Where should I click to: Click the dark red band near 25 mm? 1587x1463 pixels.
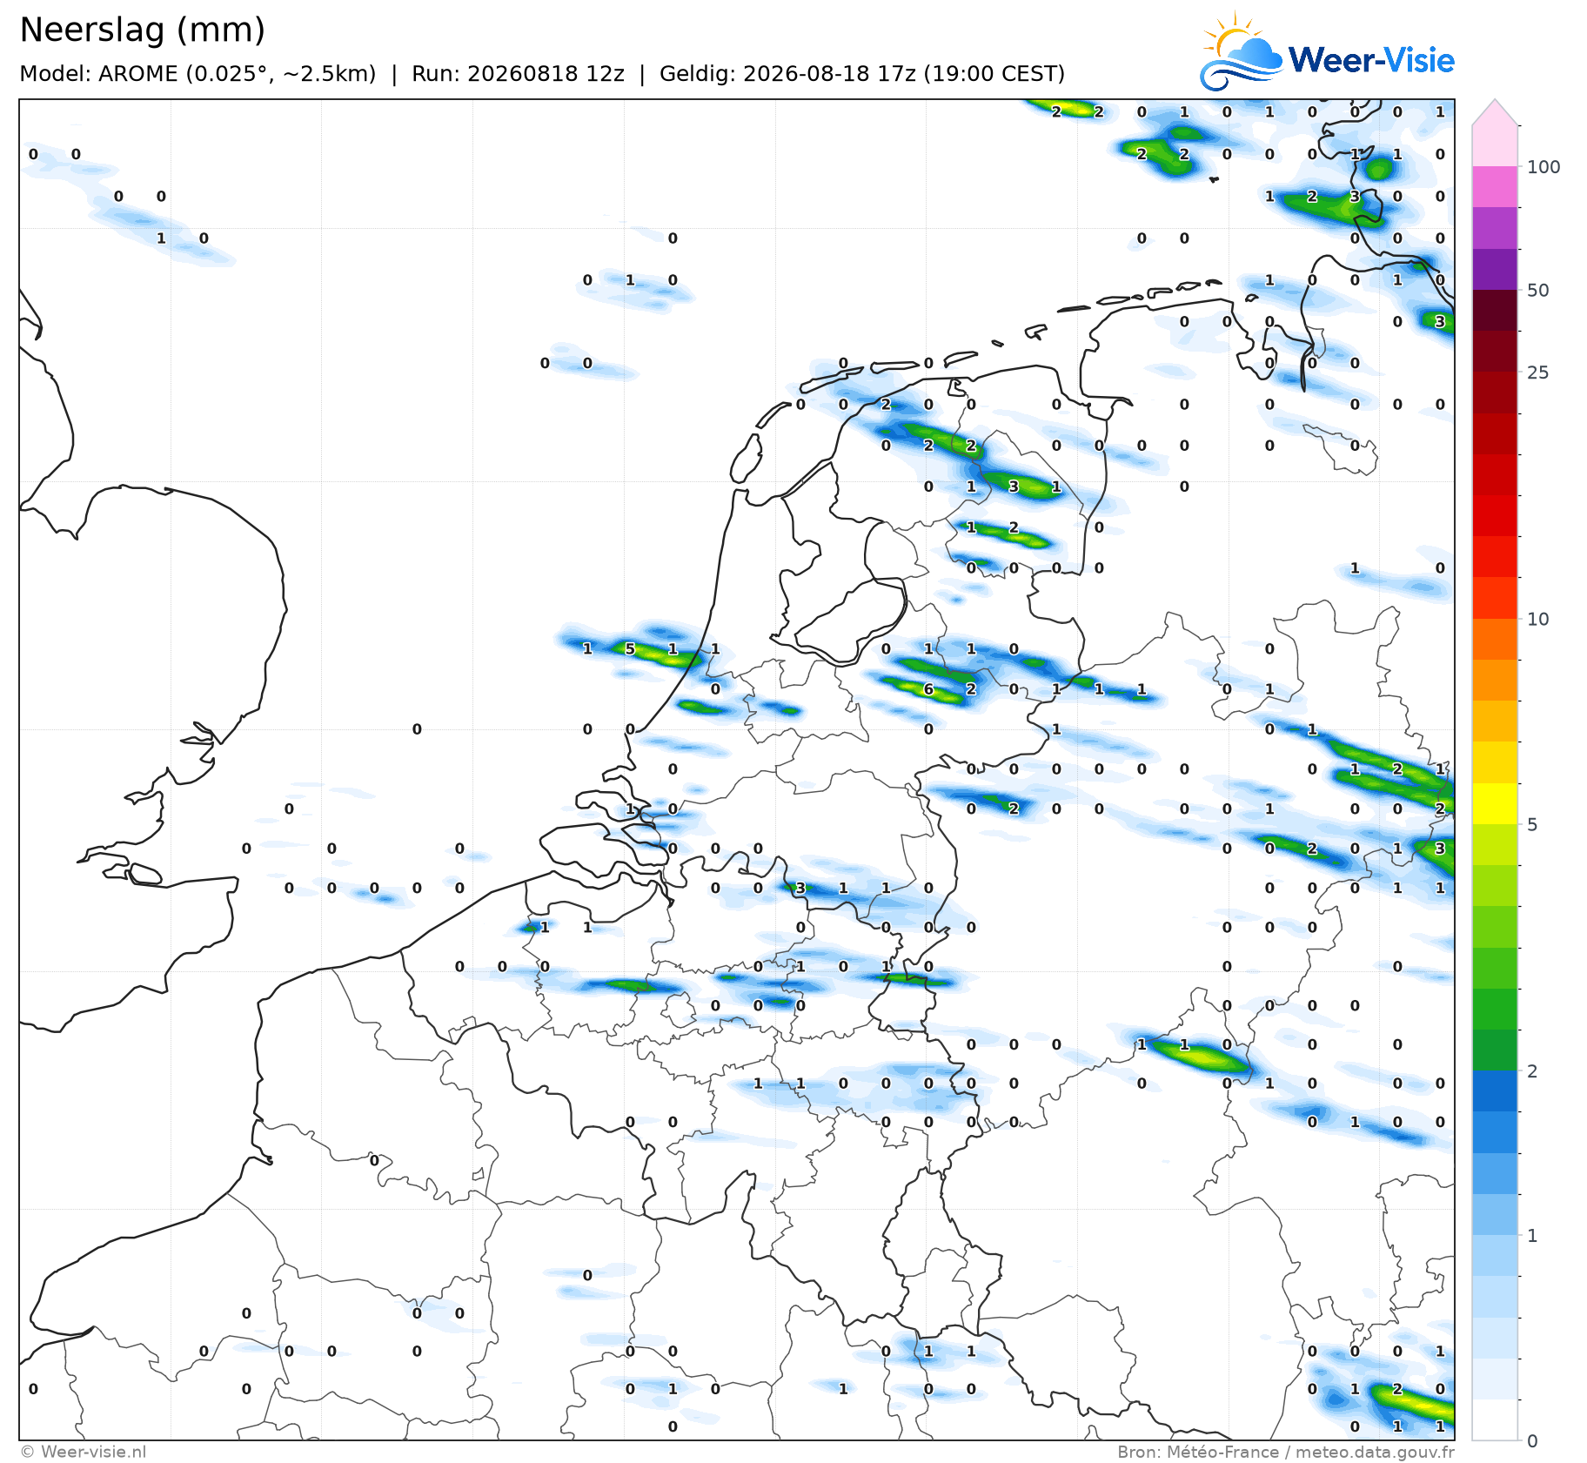[1495, 352]
